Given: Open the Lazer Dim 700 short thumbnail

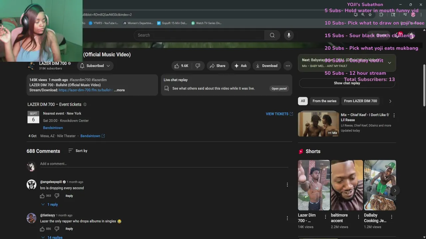Looking at the screenshot, I should click(x=314, y=185).
